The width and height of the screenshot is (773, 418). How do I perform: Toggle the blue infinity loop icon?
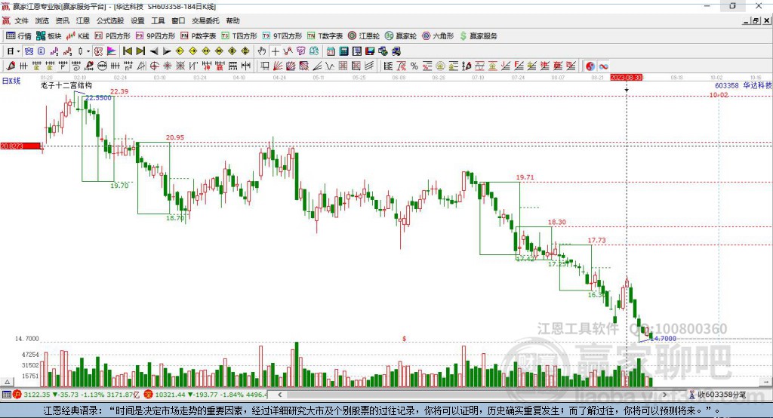click(x=603, y=66)
